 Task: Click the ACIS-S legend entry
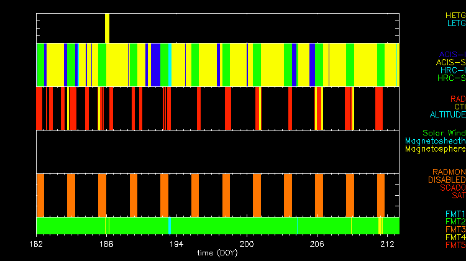[x=450, y=62]
